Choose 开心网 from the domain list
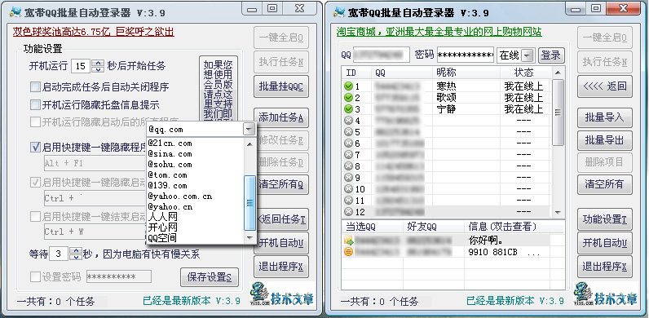The height and width of the screenshot is (318, 649). click(x=196, y=227)
